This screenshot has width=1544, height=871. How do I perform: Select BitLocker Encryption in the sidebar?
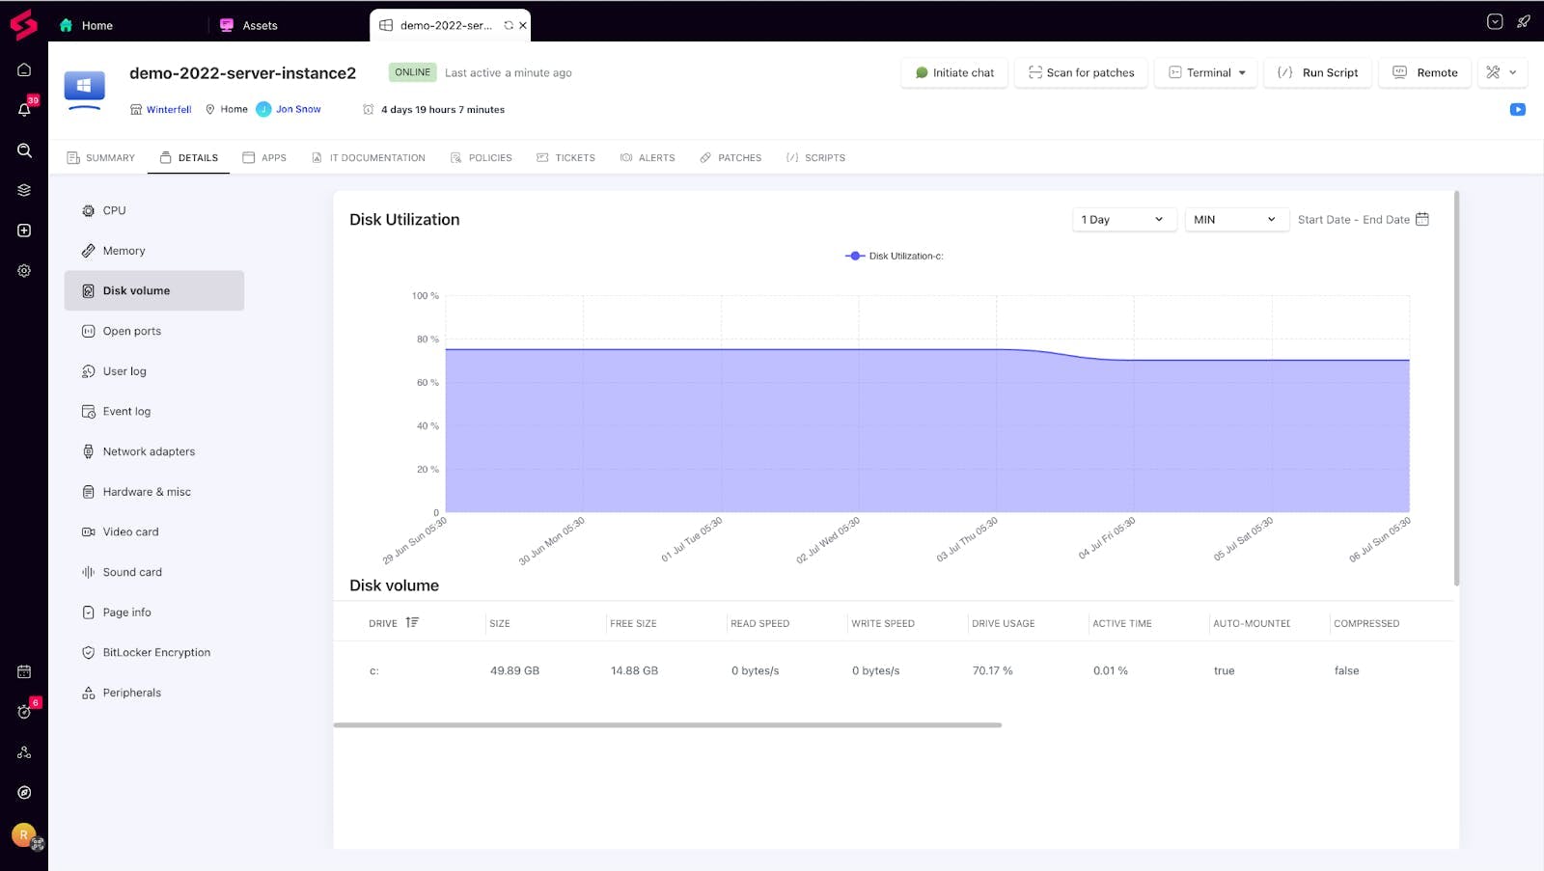pyautogui.click(x=154, y=652)
